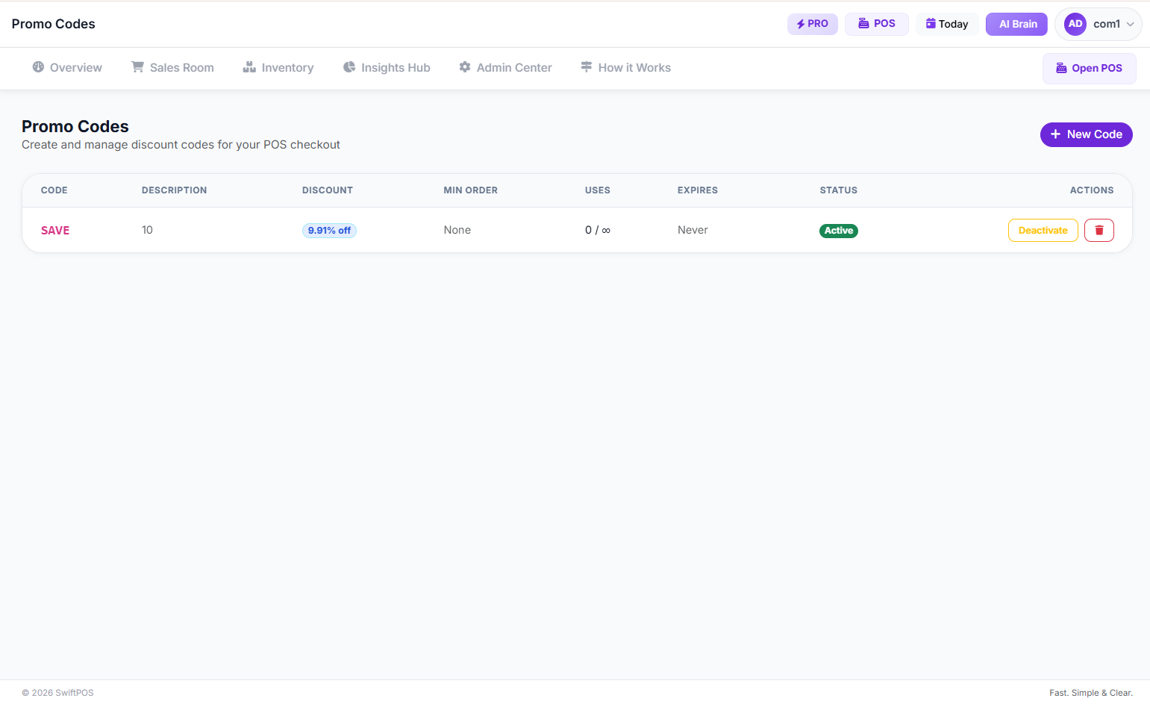View How it Works tab

(625, 67)
